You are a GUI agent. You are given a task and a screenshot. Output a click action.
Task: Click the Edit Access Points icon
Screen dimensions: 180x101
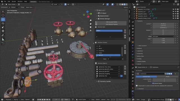96,22
